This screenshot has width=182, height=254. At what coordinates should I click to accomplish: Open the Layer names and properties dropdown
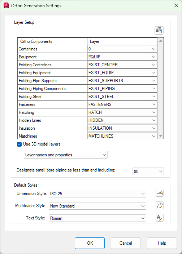66,155
